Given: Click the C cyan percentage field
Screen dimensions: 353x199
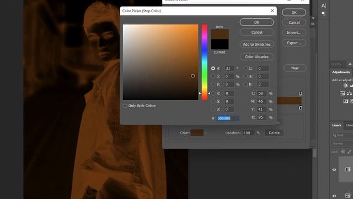Looking at the screenshot, I should 262,93.
